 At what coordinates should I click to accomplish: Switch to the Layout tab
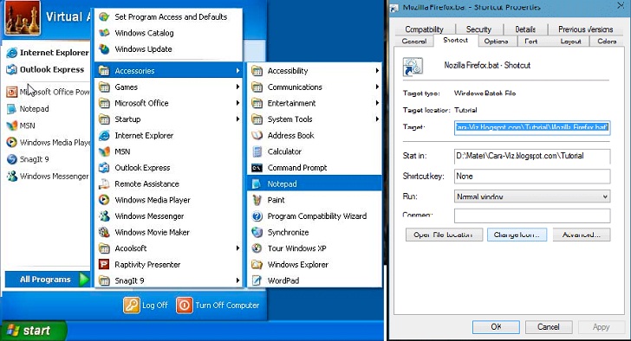pos(570,41)
